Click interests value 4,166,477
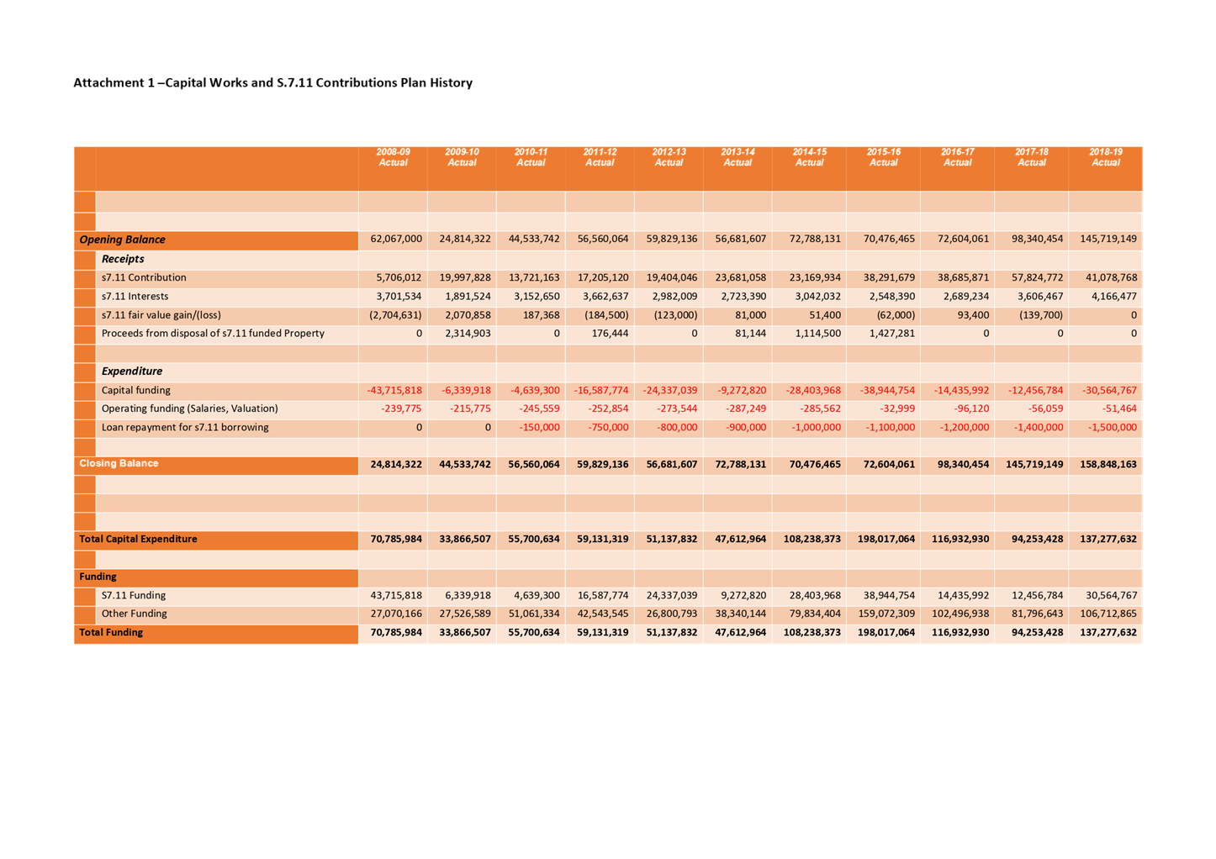The width and height of the screenshot is (1216, 859). [x=1114, y=296]
